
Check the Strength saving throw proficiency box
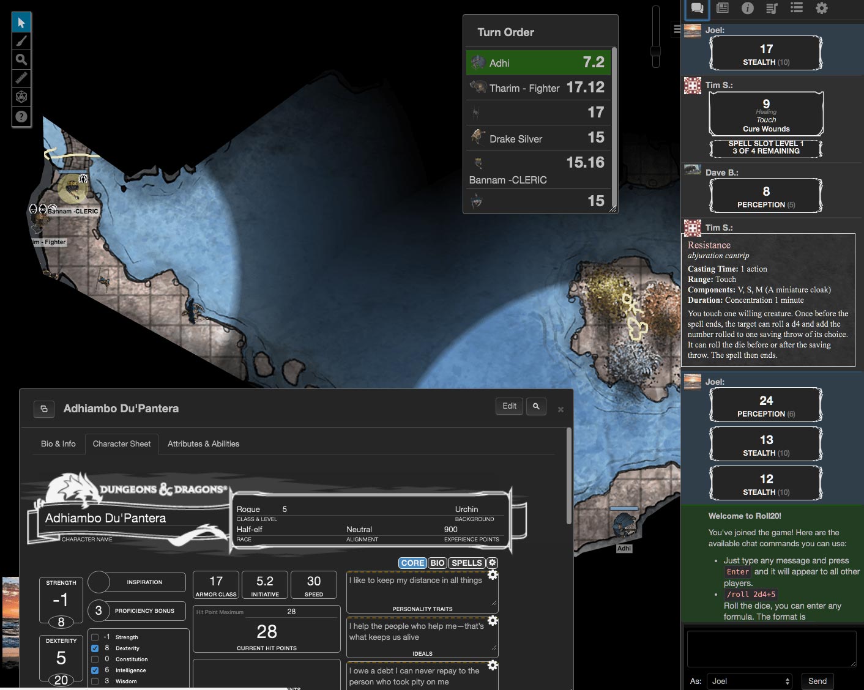[x=95, y=637]
